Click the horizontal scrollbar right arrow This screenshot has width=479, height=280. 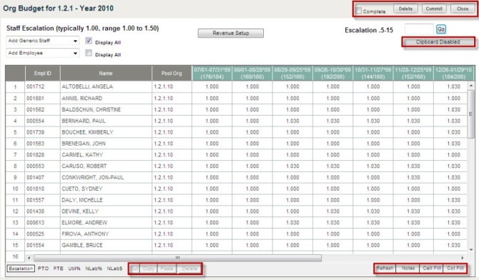(x=463, y=258)
